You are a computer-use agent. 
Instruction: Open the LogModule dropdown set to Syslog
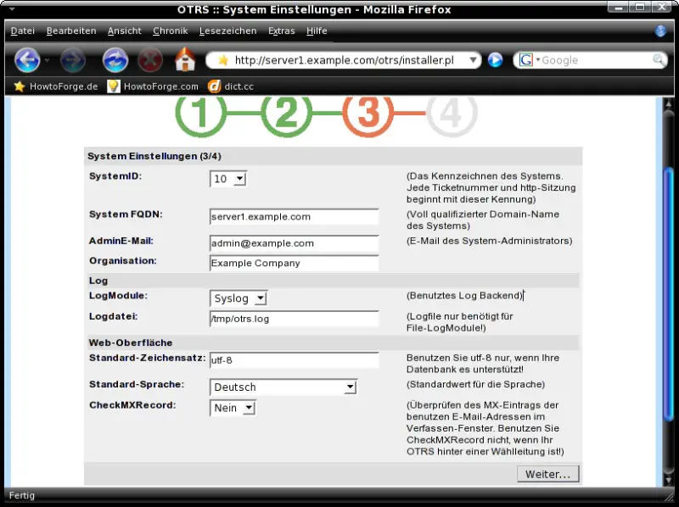[x=238, y=298]
